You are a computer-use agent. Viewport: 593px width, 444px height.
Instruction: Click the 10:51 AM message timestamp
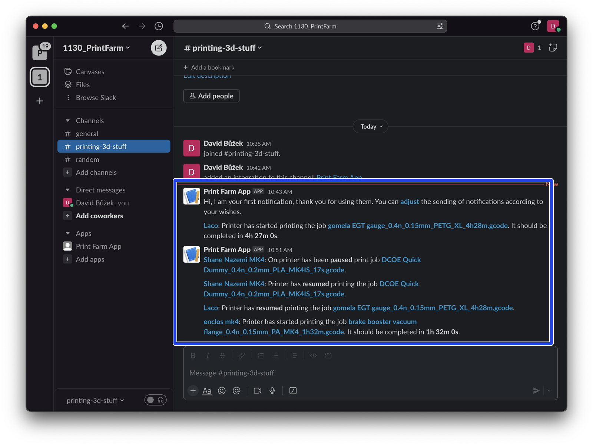tap(280, 250)
